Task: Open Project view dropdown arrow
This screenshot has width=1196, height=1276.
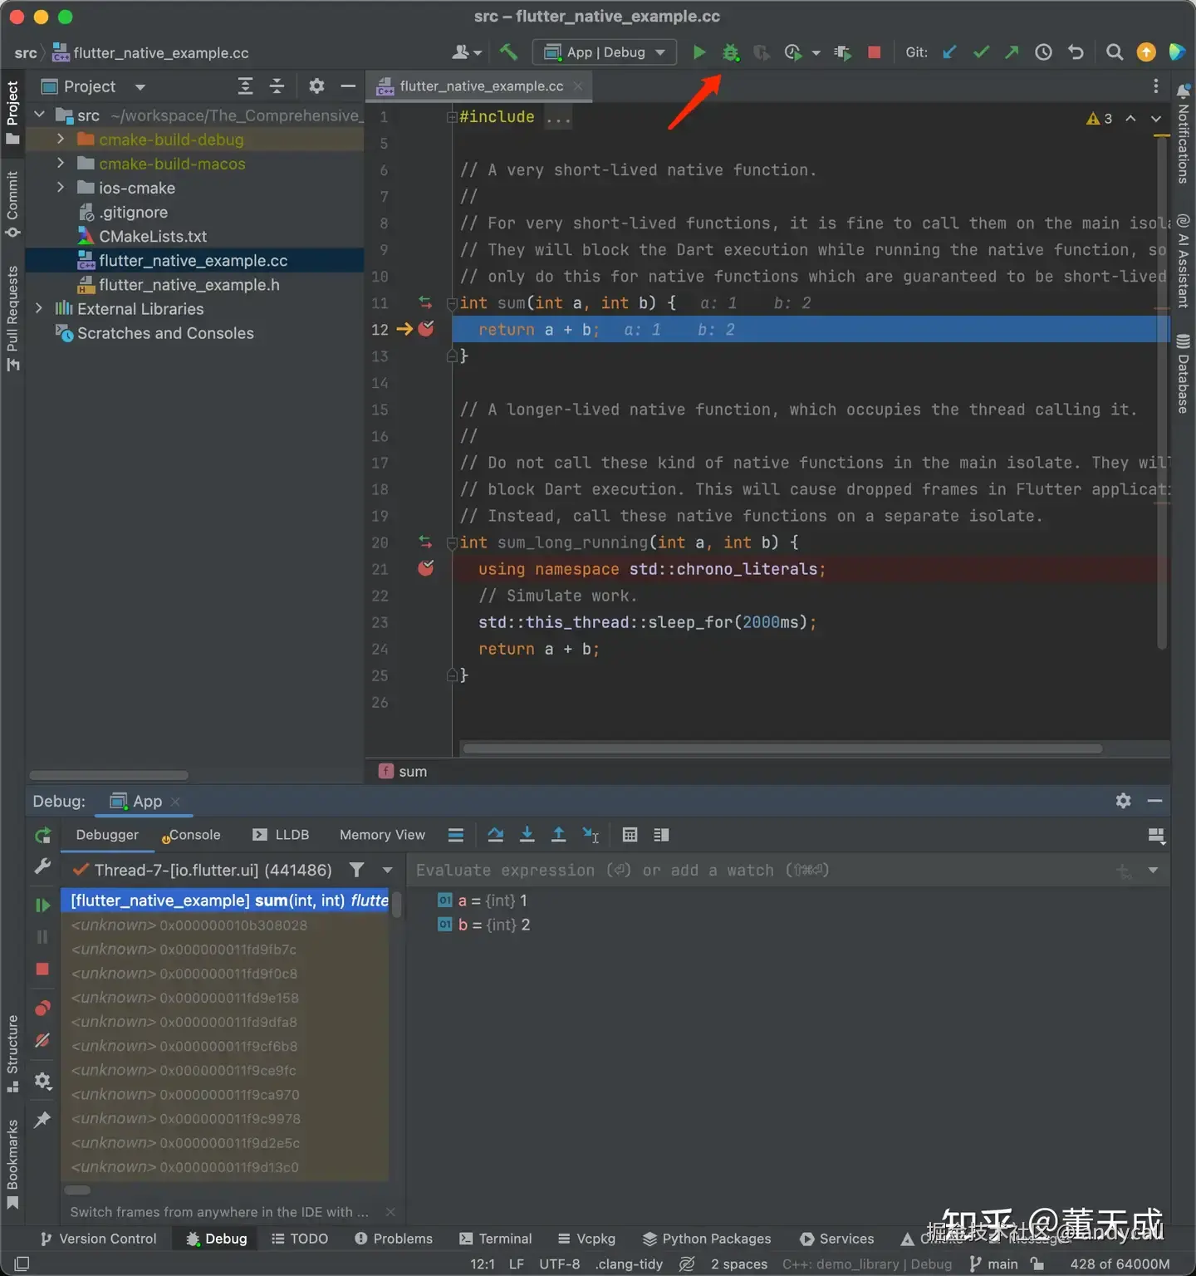Action: pyautogui.click(x=140, y=86)
